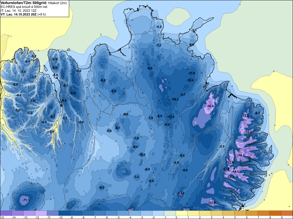Viewport: 293px width, 219px height.
Task: Click the '-6.6' temperature value
Action: (x=191, y=45)
